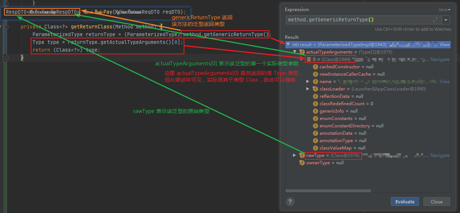Open help via the question mark icon
This screenshot has width=460, height=213.
290,202
